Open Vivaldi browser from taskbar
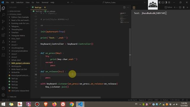The image size is (190, 107). coord(63,104)
